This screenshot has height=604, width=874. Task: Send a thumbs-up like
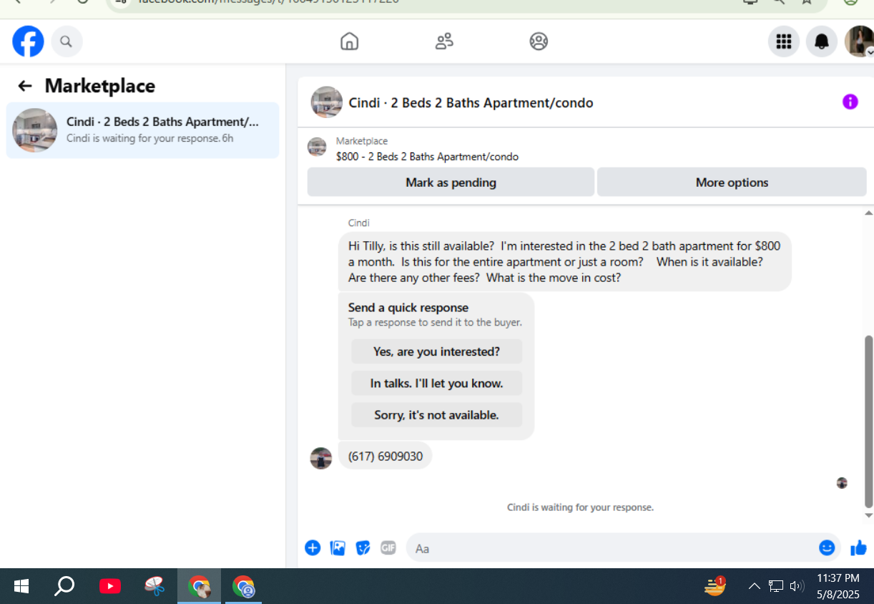(x=858, y=548)
